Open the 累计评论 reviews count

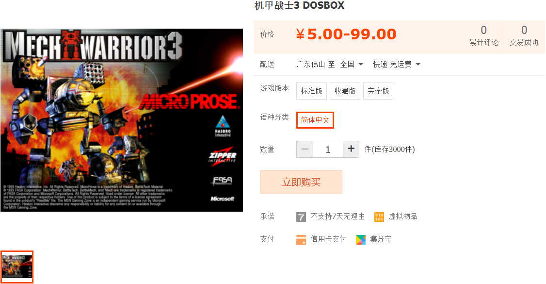(483, 35)
